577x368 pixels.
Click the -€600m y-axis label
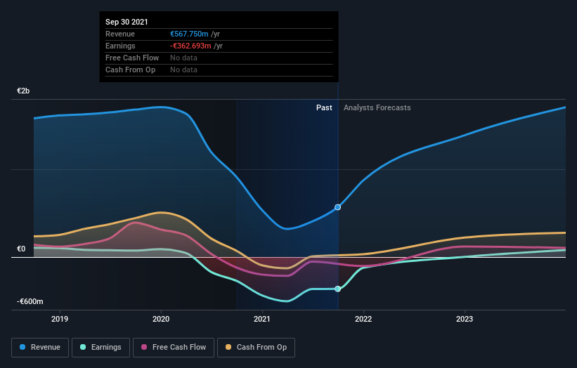[30, 301]
